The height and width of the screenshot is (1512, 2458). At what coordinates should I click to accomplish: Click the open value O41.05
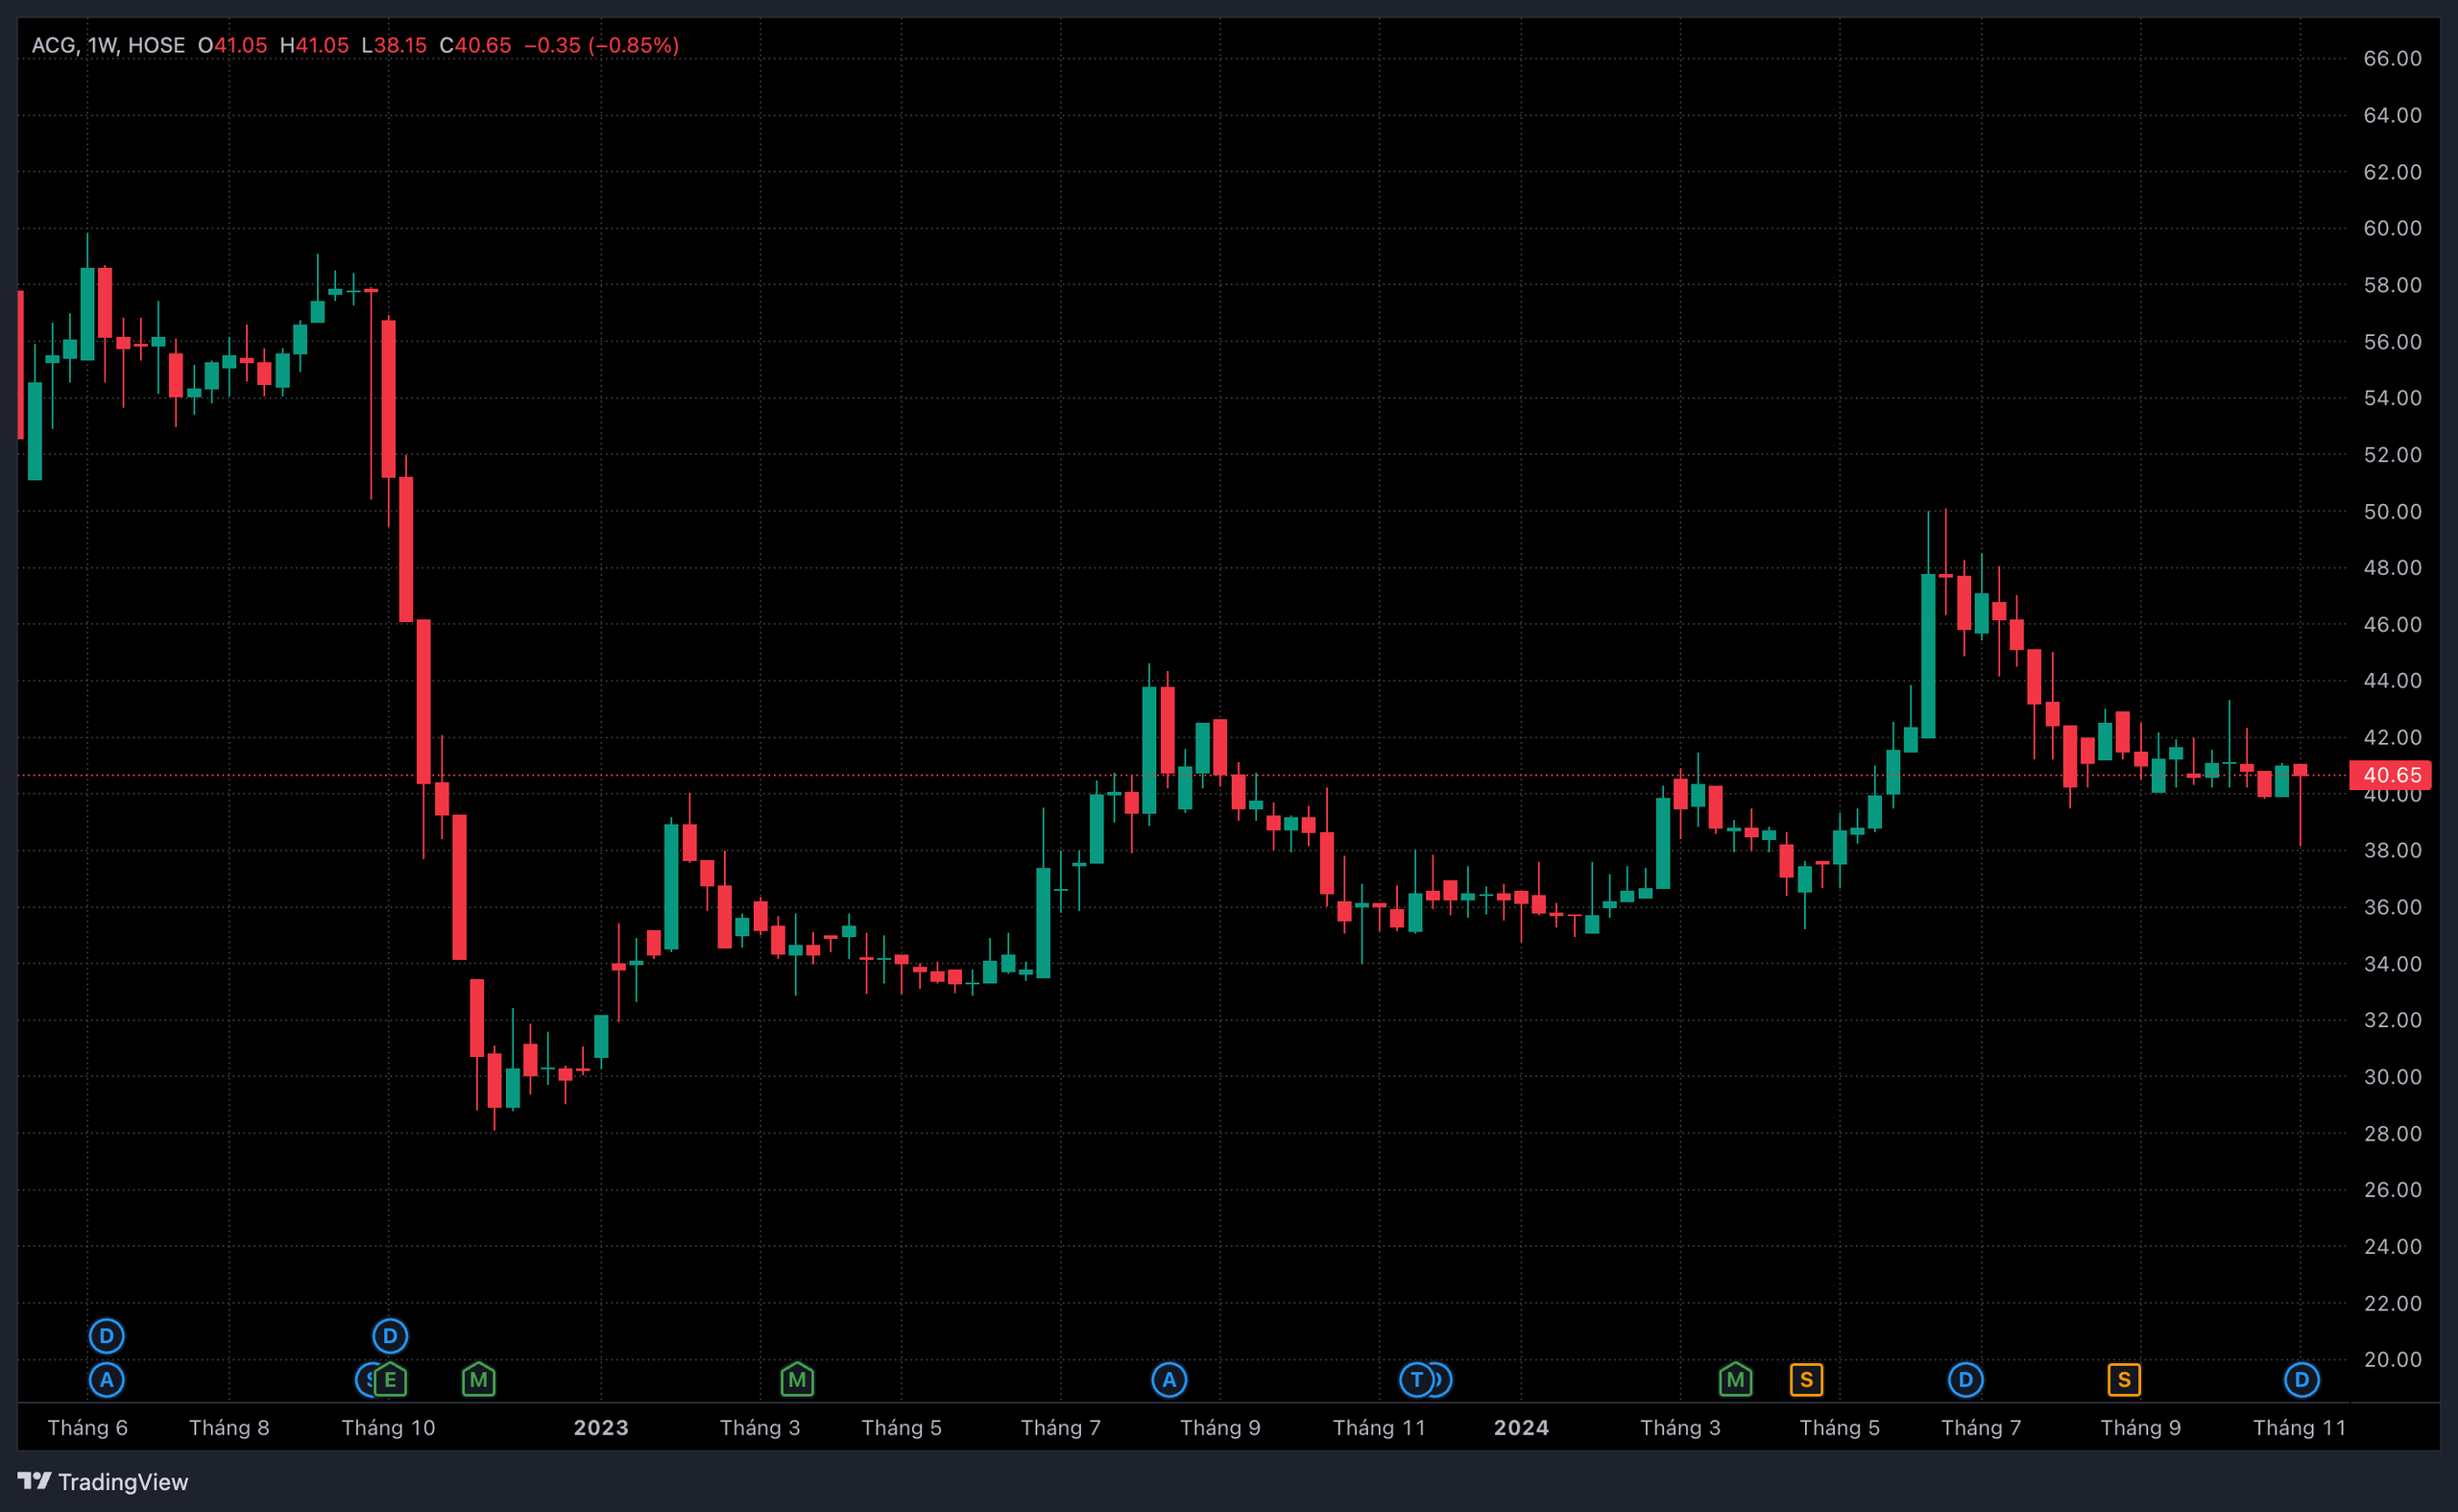point(232,45)
